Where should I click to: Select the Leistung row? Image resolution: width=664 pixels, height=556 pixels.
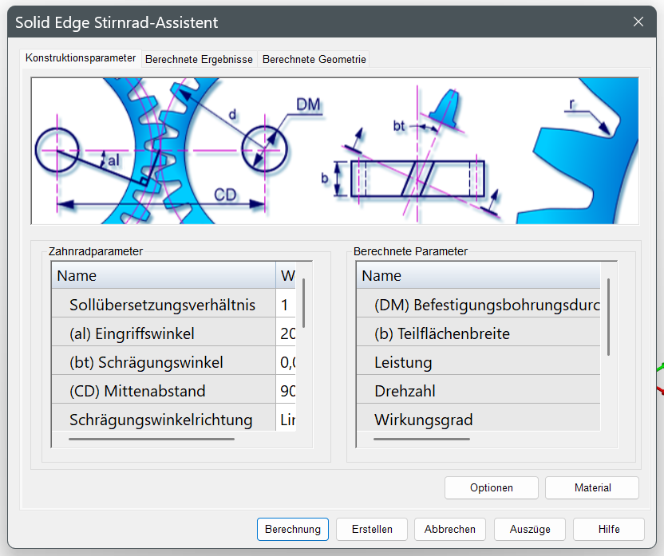pos(479,362)
